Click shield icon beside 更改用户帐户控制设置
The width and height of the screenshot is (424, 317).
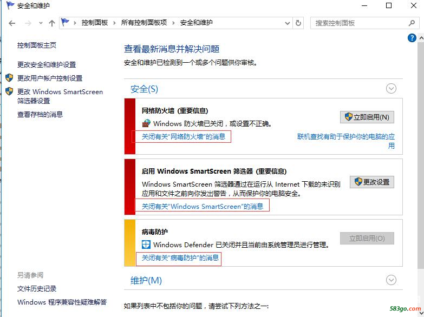(x=9, y=78)
